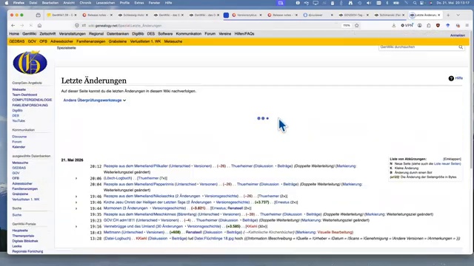The height and width of the screenshot is (266, 474).
Task: Bookmark page with star icon
Action: coord(357,26)
